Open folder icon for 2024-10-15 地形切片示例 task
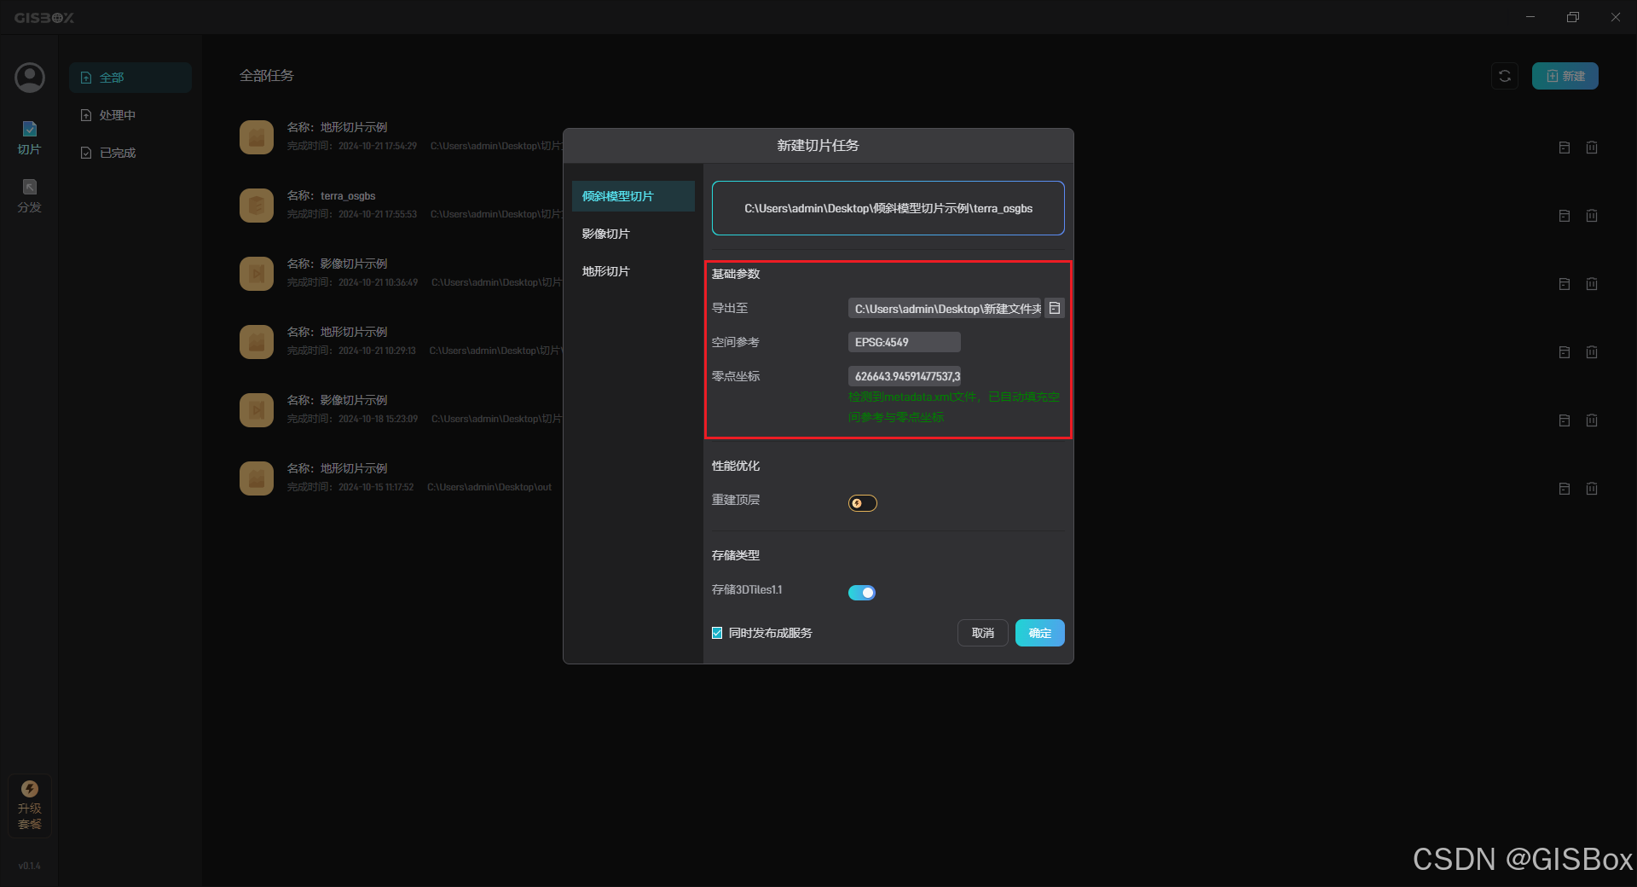The image size is (1637, 887). click(x=1565, y=489)
